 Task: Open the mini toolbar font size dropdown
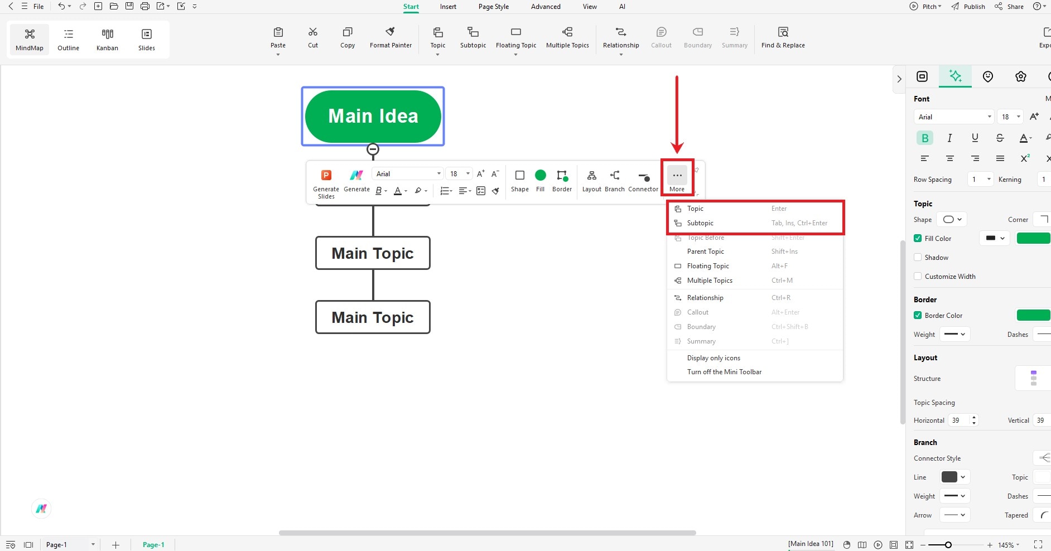pos(459,174)
